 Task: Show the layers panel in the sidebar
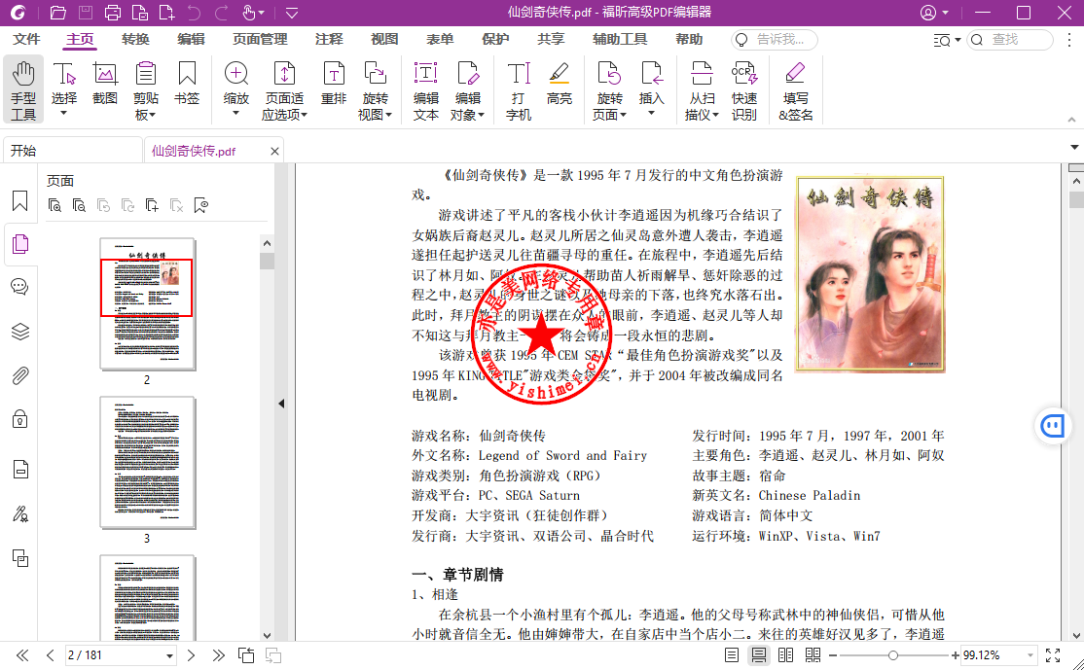(20, 332)
